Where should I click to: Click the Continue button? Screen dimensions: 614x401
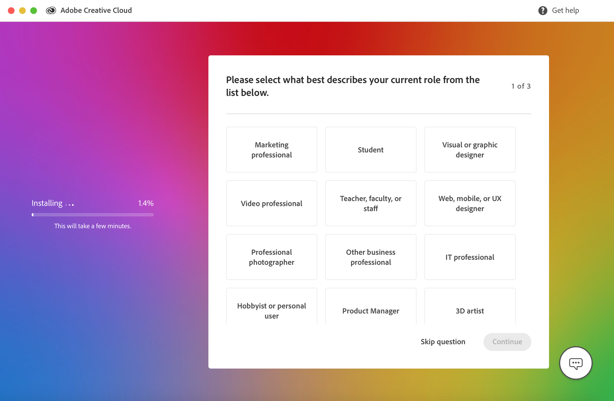[x=507, y=342]
